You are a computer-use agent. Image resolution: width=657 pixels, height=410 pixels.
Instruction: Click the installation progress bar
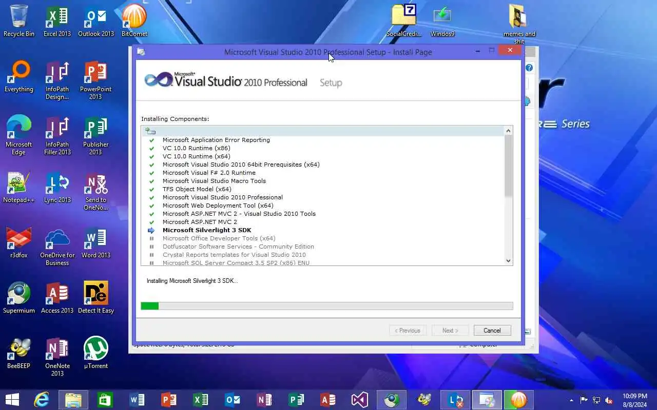coord(327,306)
